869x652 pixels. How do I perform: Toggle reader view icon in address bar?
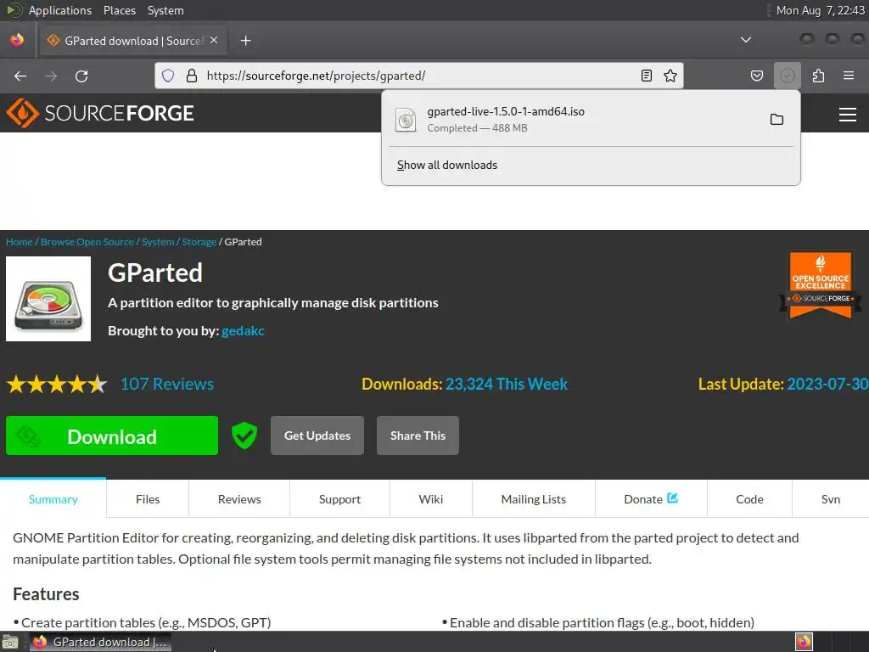click(x=646, y=76)
